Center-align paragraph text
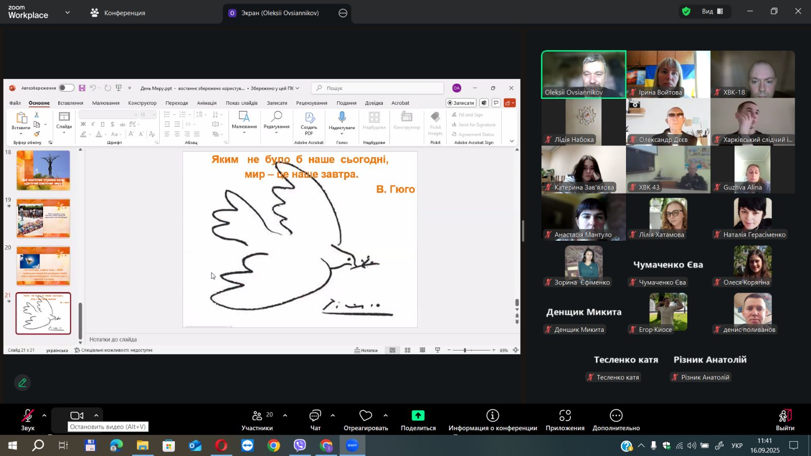The height and width of the screenshot is (456, 811). (x=177, y=134)
